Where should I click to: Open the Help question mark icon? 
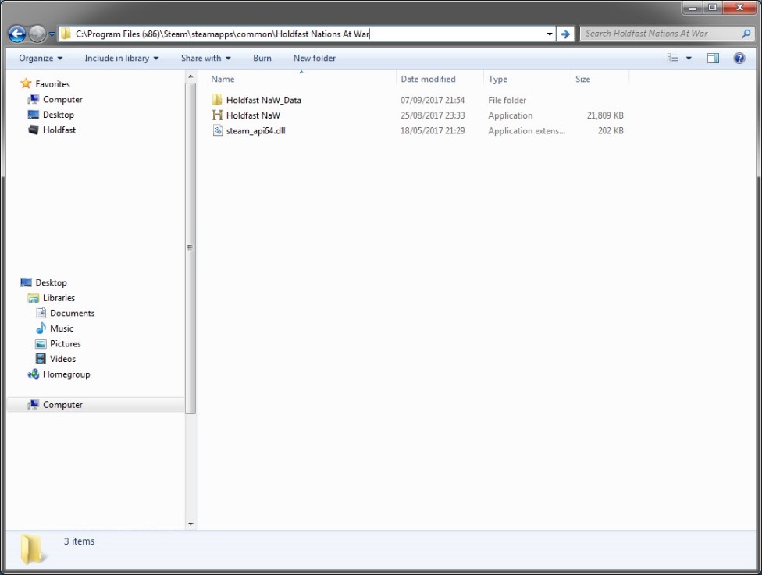[x=739, y=58]
